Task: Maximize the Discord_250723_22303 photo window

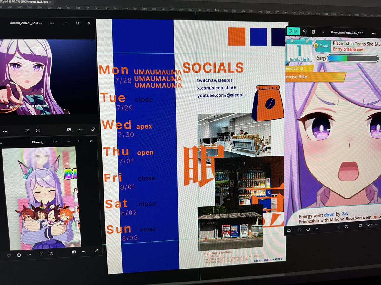Action: point(77,23)
